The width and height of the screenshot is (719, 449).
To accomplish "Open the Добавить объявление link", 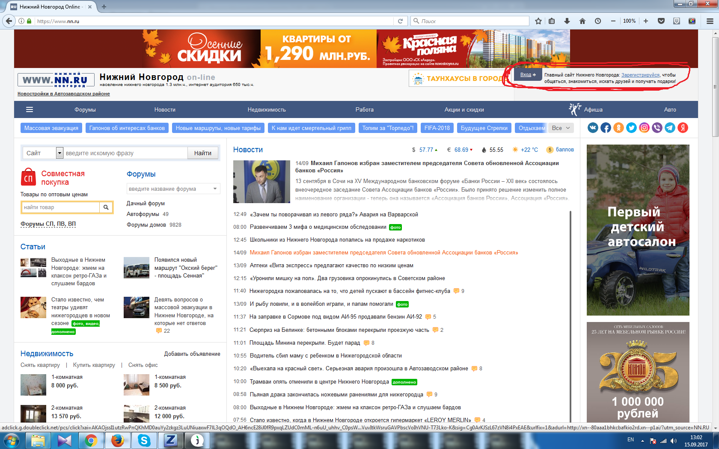I will pos(192,354).
